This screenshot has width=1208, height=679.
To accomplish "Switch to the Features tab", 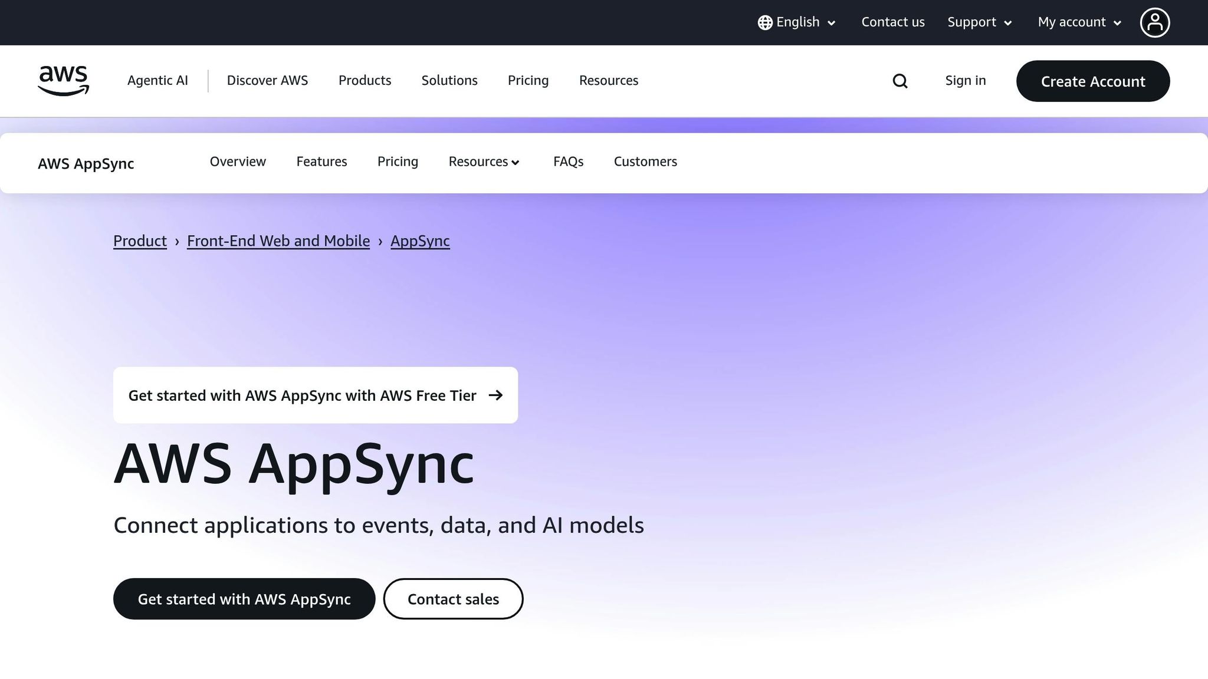I will 321,161.
